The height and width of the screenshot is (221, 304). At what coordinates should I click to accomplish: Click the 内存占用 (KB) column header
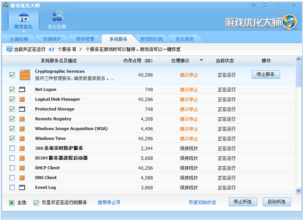click(x=138, y=60)
